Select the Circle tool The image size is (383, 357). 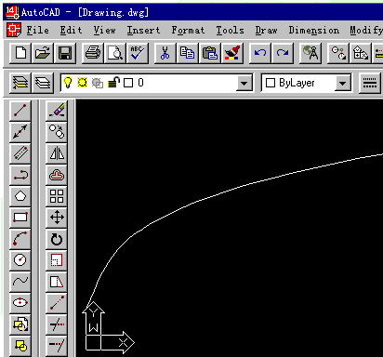pyautogui.click(x=20, y=260)
